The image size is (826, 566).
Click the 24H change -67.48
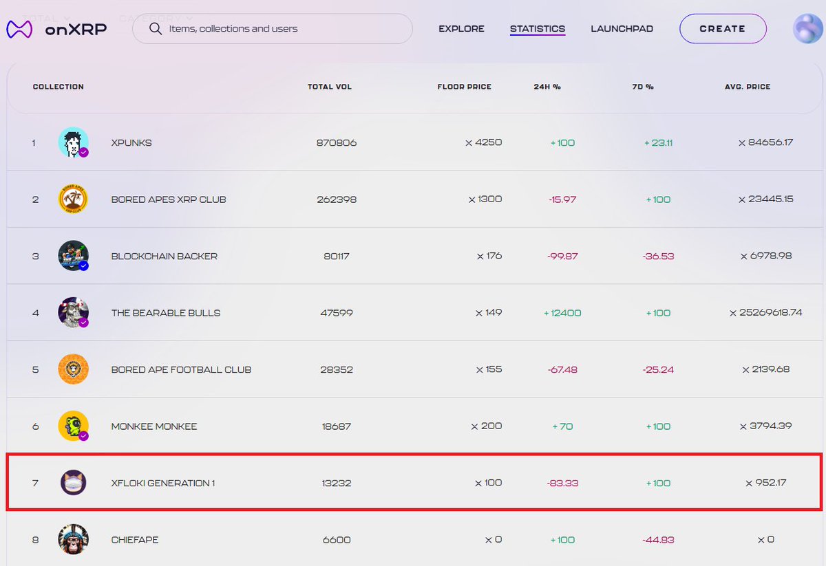click(562, 369)
